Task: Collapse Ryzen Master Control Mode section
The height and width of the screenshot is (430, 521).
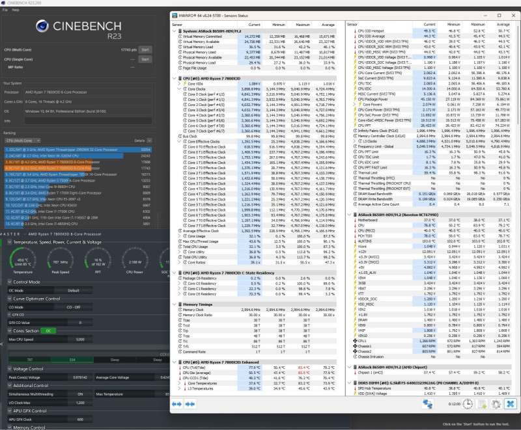Action: click(10, 282)
